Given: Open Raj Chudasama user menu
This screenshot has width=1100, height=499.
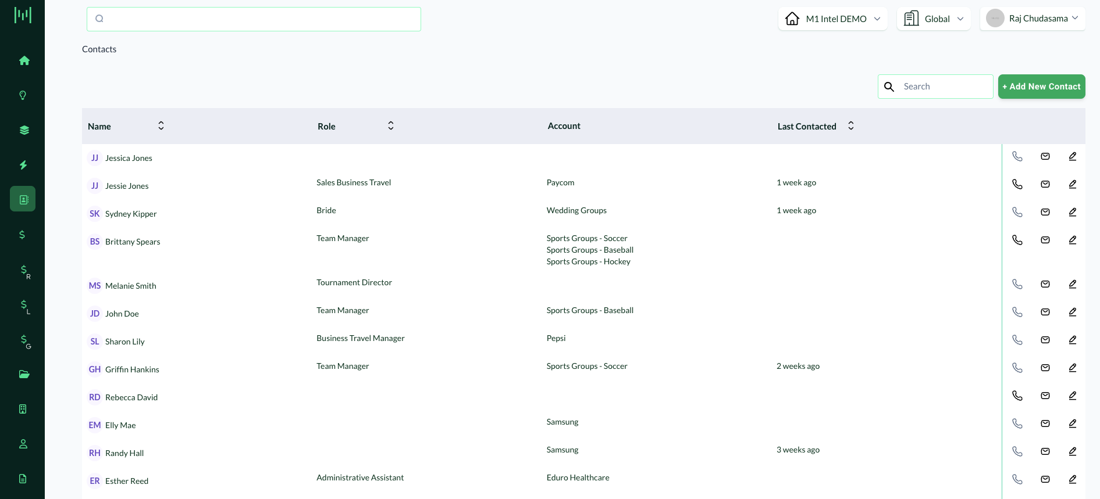Looking at the screenshot, I should tap(1032, 19).
